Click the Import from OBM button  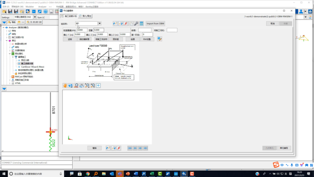[x=155, y=23]
